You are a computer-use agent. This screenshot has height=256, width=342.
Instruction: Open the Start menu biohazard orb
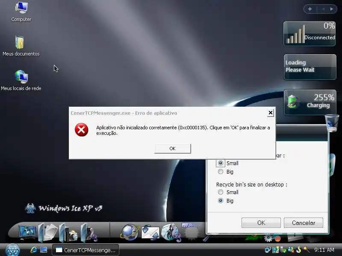13,250
